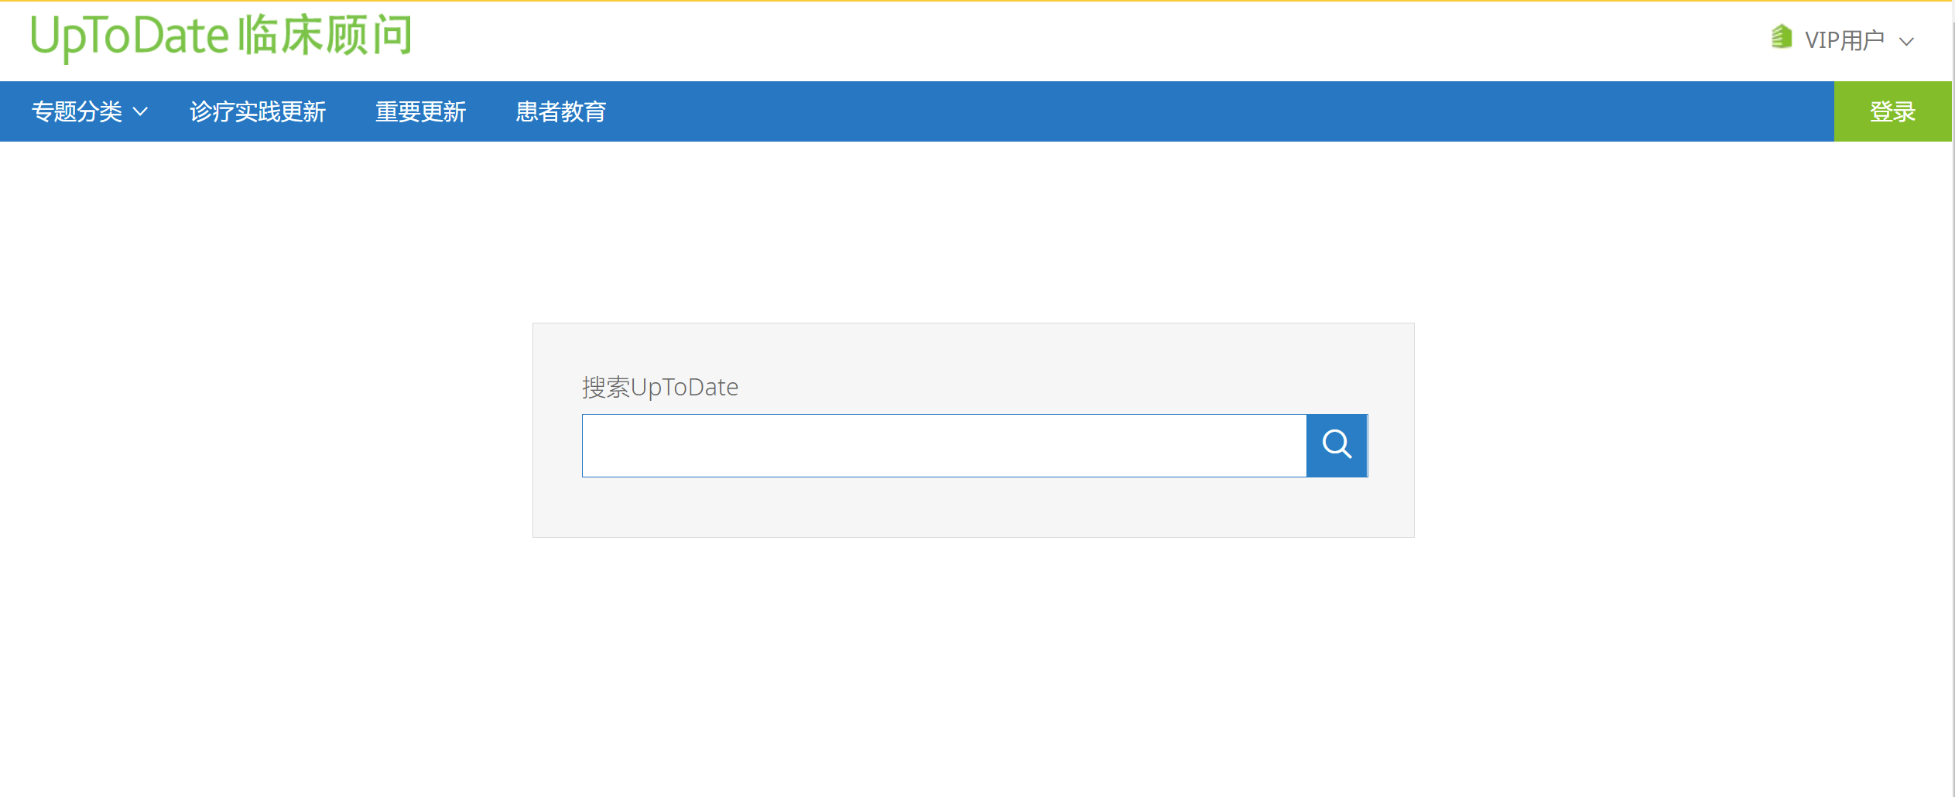Go to 诊疗实践更新 page
Image resolution: width=1955 pixels, height=797 pixels.
click(258, 111)
